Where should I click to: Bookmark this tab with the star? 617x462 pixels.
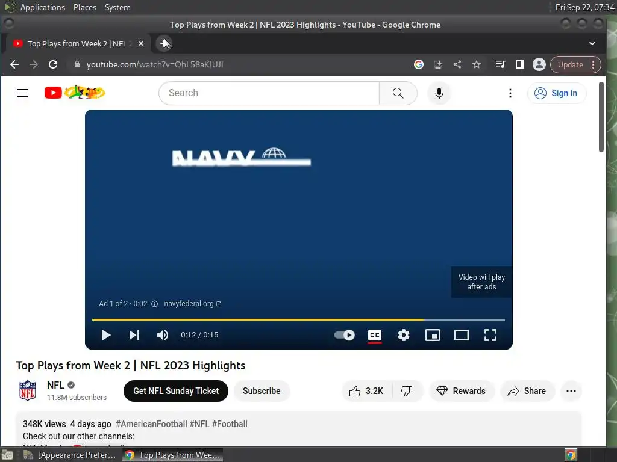pyautogui.click(x=477, y=64)
